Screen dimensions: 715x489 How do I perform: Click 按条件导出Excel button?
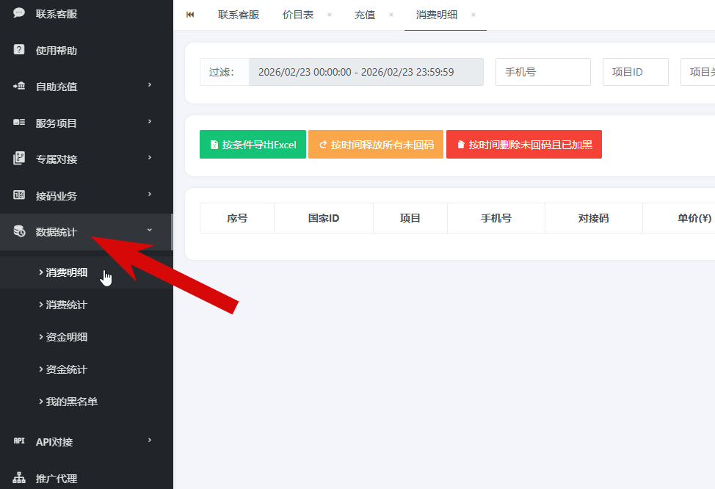[x=253, y=145]
